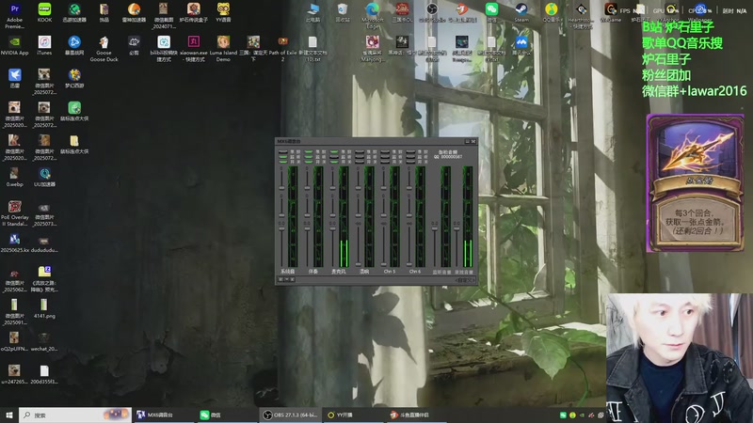Select the PoE Overlay II icon
The height and width of the screenshot is (423, 753).
[14, 213]
